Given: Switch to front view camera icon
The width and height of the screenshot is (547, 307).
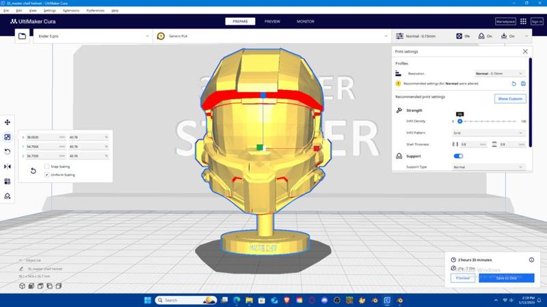Looking at the screenshot, I should [x=31, y=286].
